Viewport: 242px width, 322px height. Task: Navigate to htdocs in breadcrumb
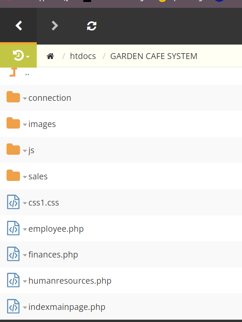(83, 56)
